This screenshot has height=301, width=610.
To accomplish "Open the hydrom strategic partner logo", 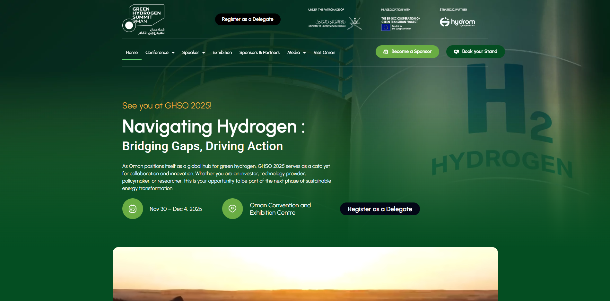I will pos(457,22).
